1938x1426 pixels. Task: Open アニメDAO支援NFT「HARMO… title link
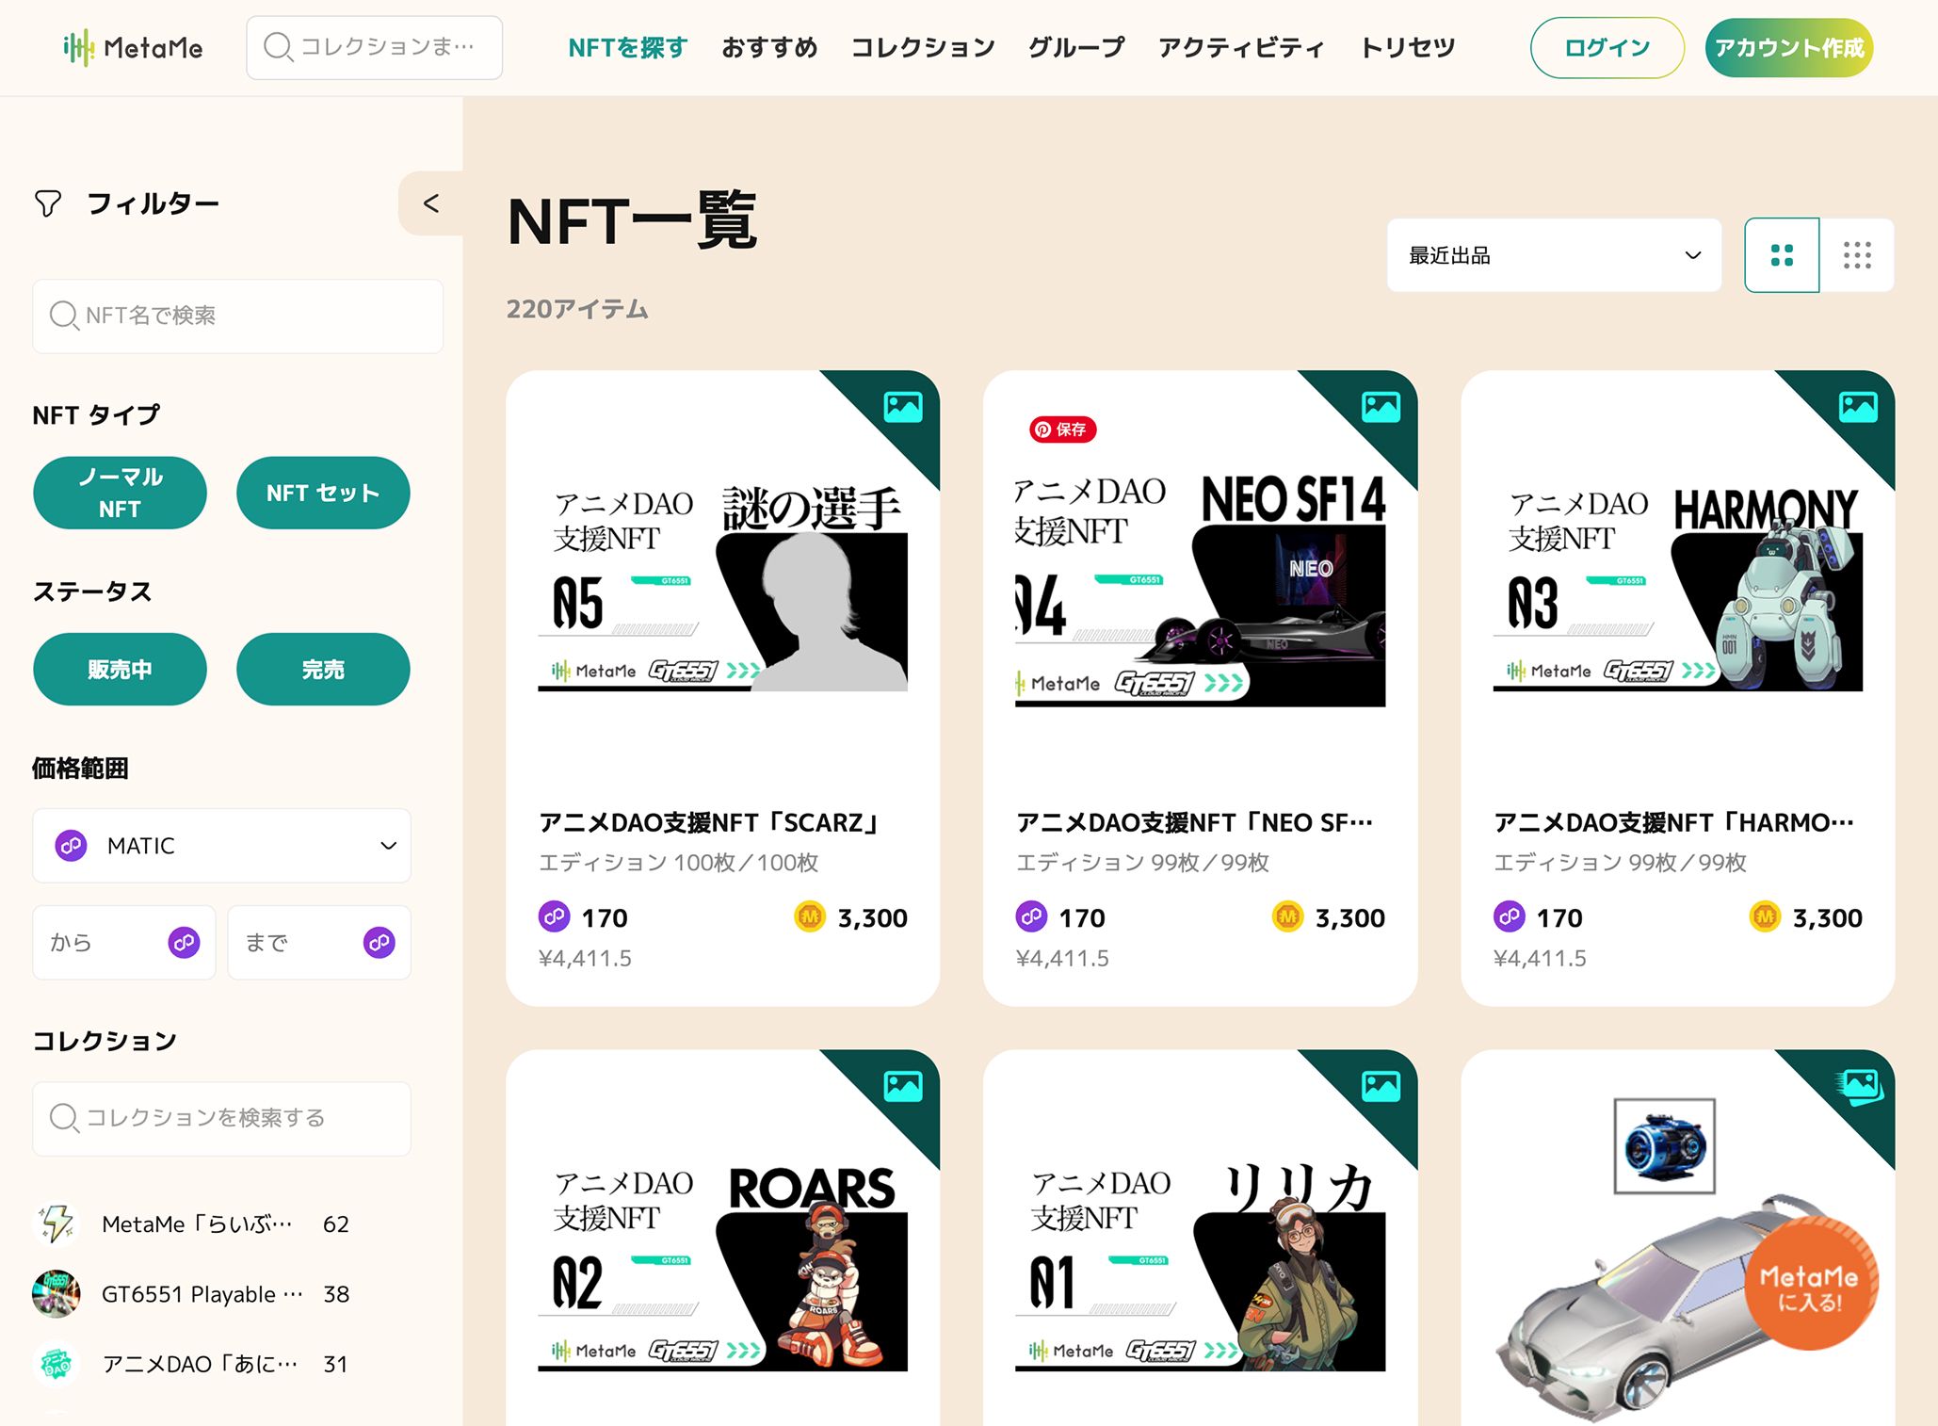[1674, 822]
